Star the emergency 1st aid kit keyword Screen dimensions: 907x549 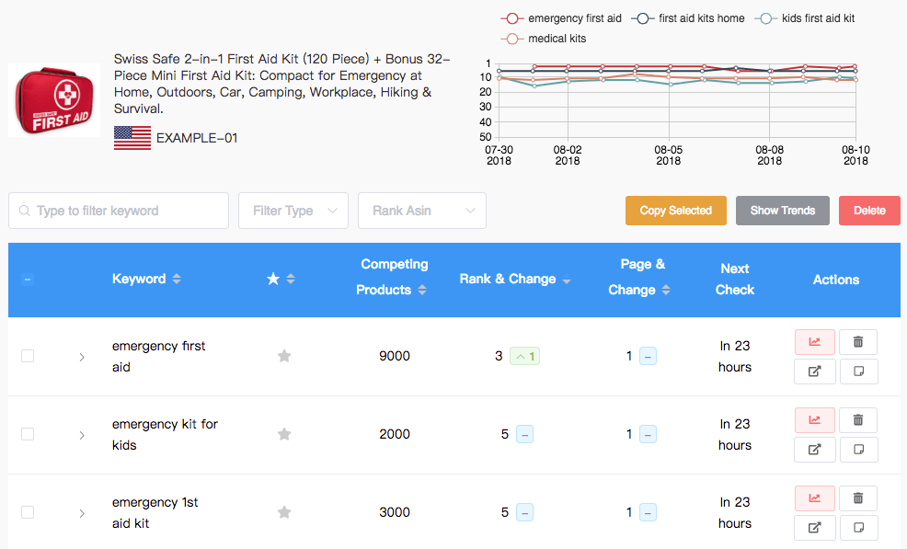point(284,512)
